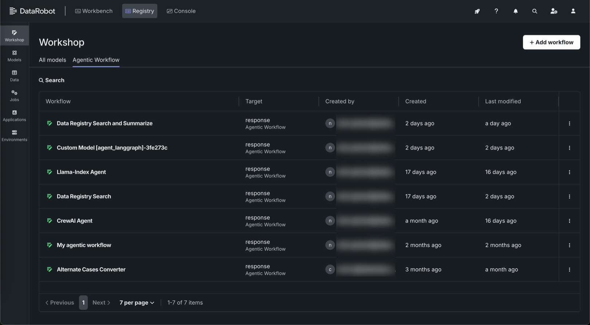This screenshot has height=325, width=590.
Task: Open the help question mark icon
Action: tap(496, 11)
